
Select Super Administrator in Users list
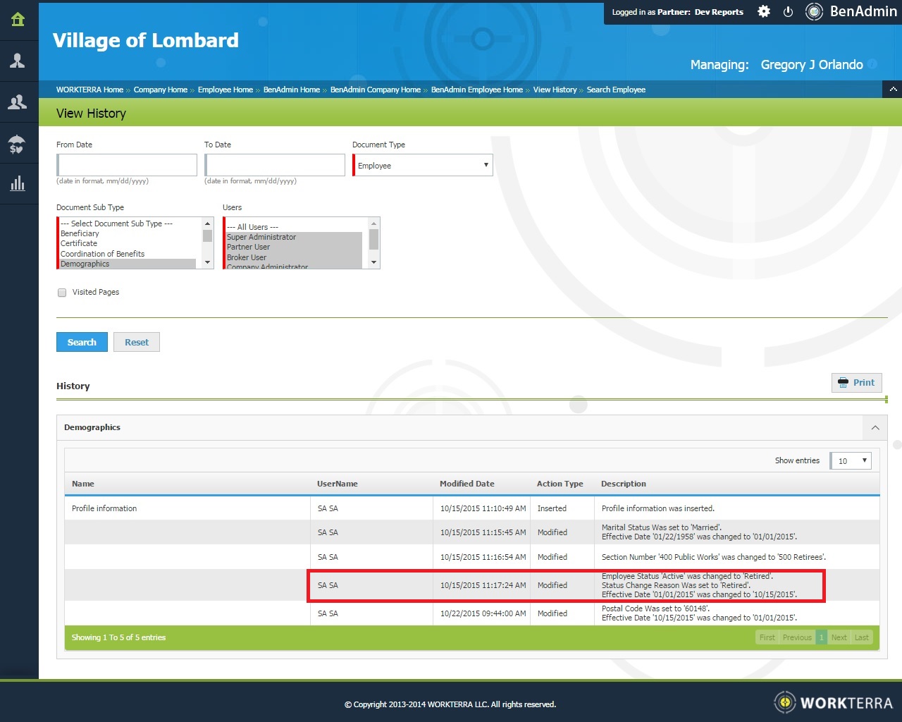[x=261, y=238]
